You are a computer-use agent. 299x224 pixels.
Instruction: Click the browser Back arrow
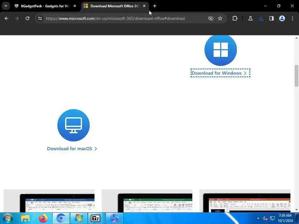point(6,18)
